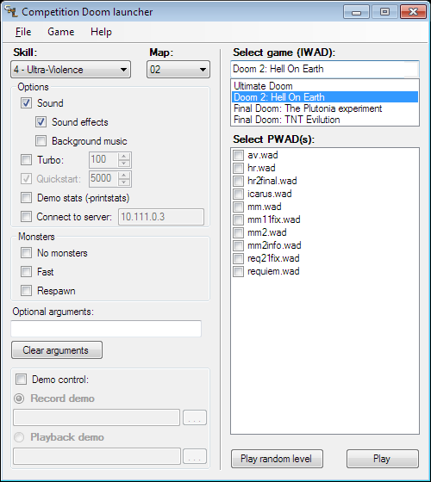This screenshot has height=482, width=431.
Task: Increase the Turbo value with up arrow
Action: coord(124,156)
